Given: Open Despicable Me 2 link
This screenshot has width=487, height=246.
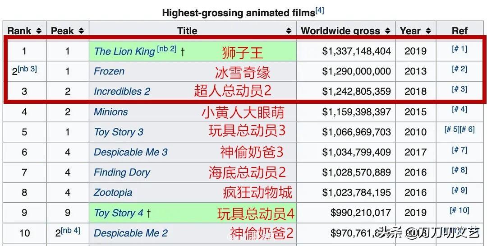Looking at the screenshot, I should pos(130,233).
